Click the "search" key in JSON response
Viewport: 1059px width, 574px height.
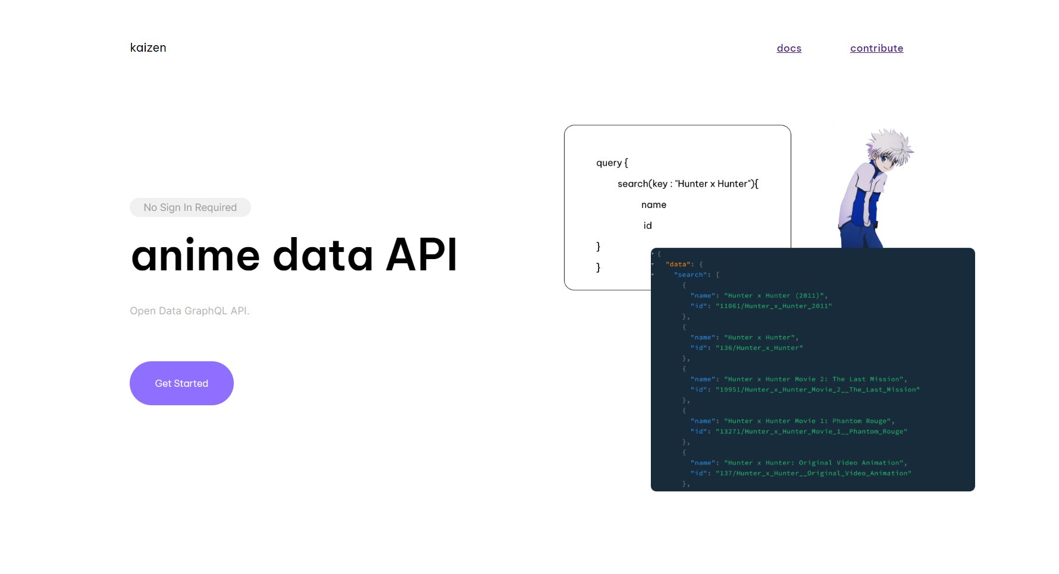click(x=690, y=275)
